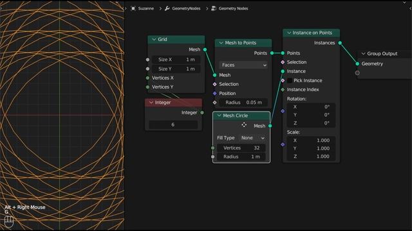
Task: Collapse the Mesh to Points node
Action: [221, 43]
